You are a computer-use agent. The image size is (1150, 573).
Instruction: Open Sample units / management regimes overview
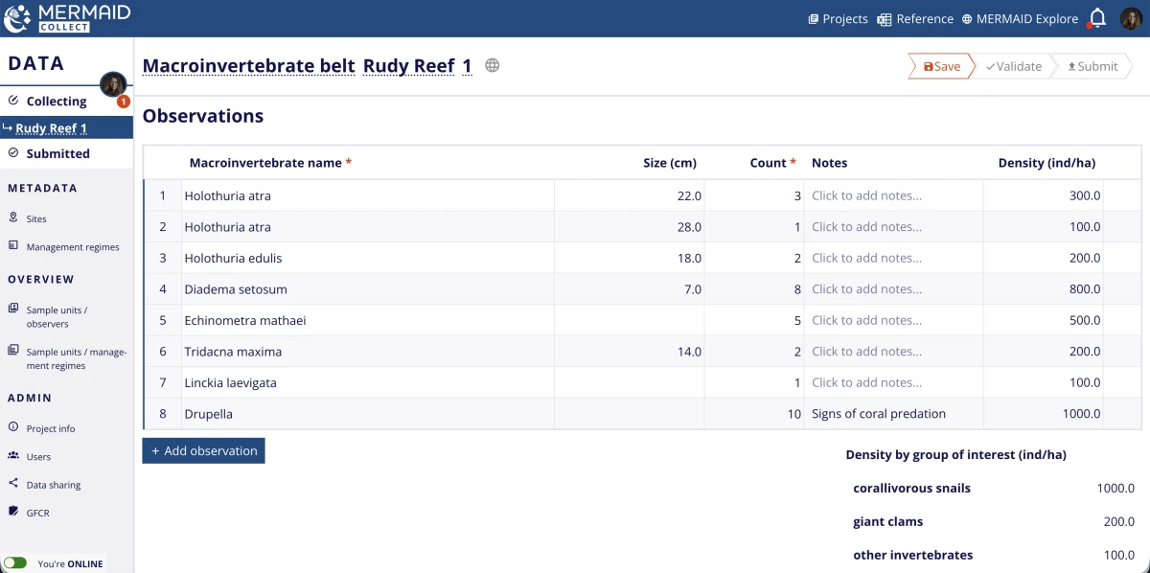[76, 358]
